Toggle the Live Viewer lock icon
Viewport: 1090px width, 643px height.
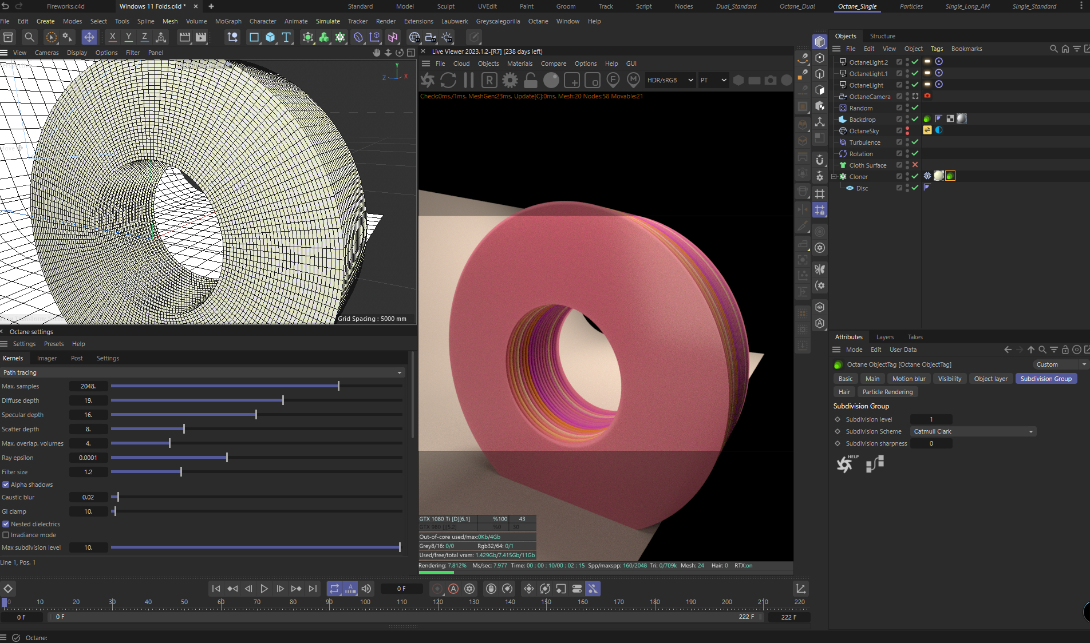tap(531, 80)
